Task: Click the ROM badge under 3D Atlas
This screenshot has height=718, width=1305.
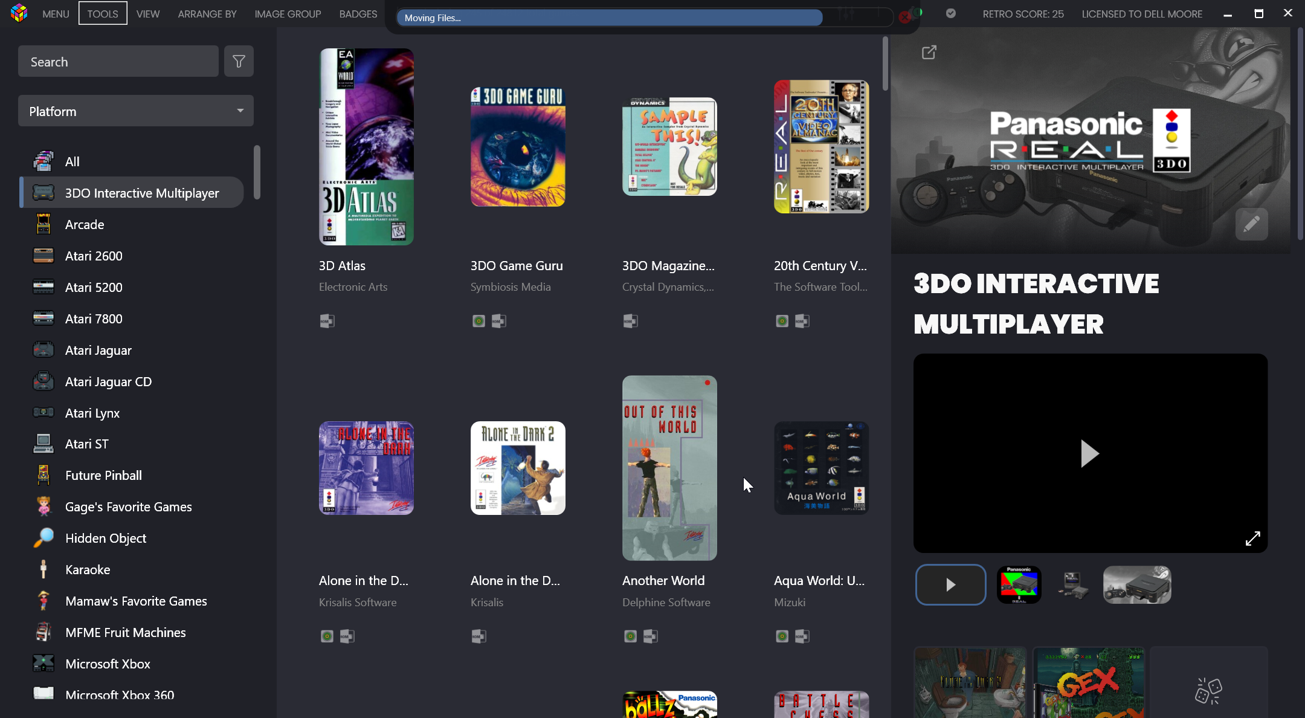Action: [x=327, y=321]
